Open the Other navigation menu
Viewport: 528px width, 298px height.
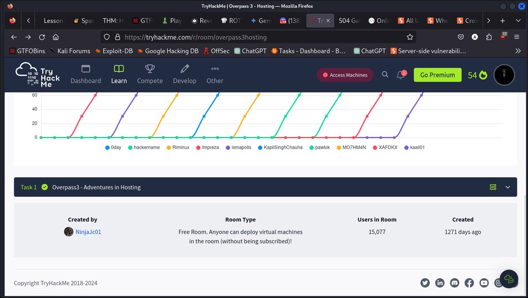[x=215, y=74]
